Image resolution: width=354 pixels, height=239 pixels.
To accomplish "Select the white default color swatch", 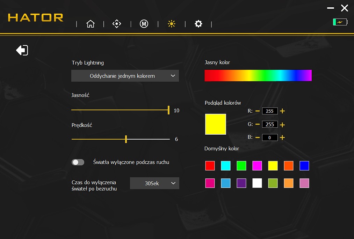I will (257, 183).
